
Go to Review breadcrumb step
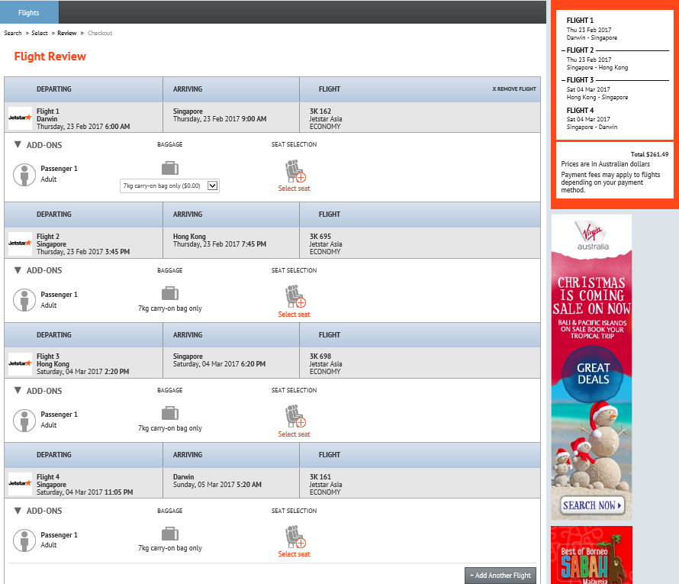coord(66,33)
